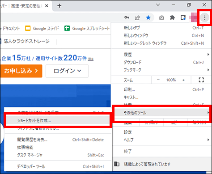Viewport: 212px width, 174px height.
Task: Click the camera screenshot extension icon
Action: [x=161, y=18]
